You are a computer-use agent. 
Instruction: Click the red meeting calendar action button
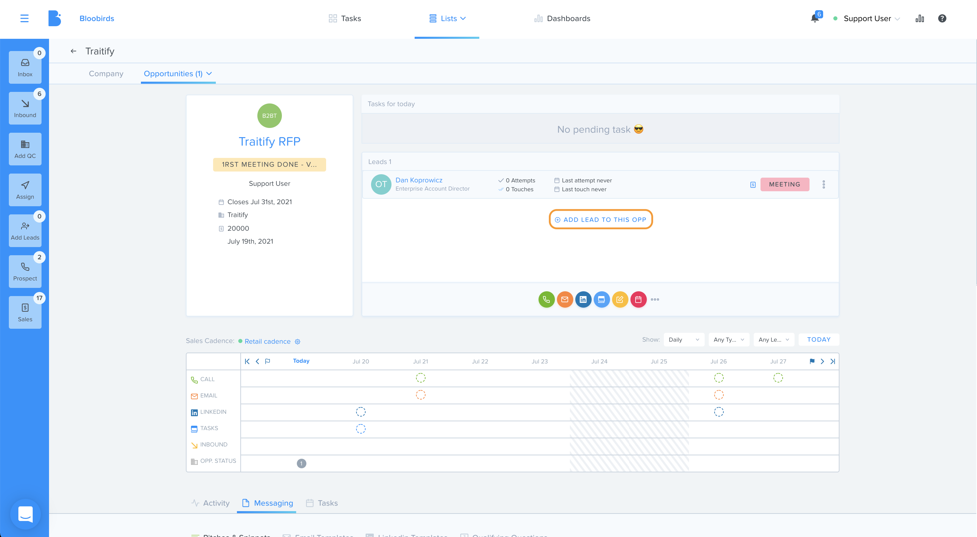tap(638, 299)
